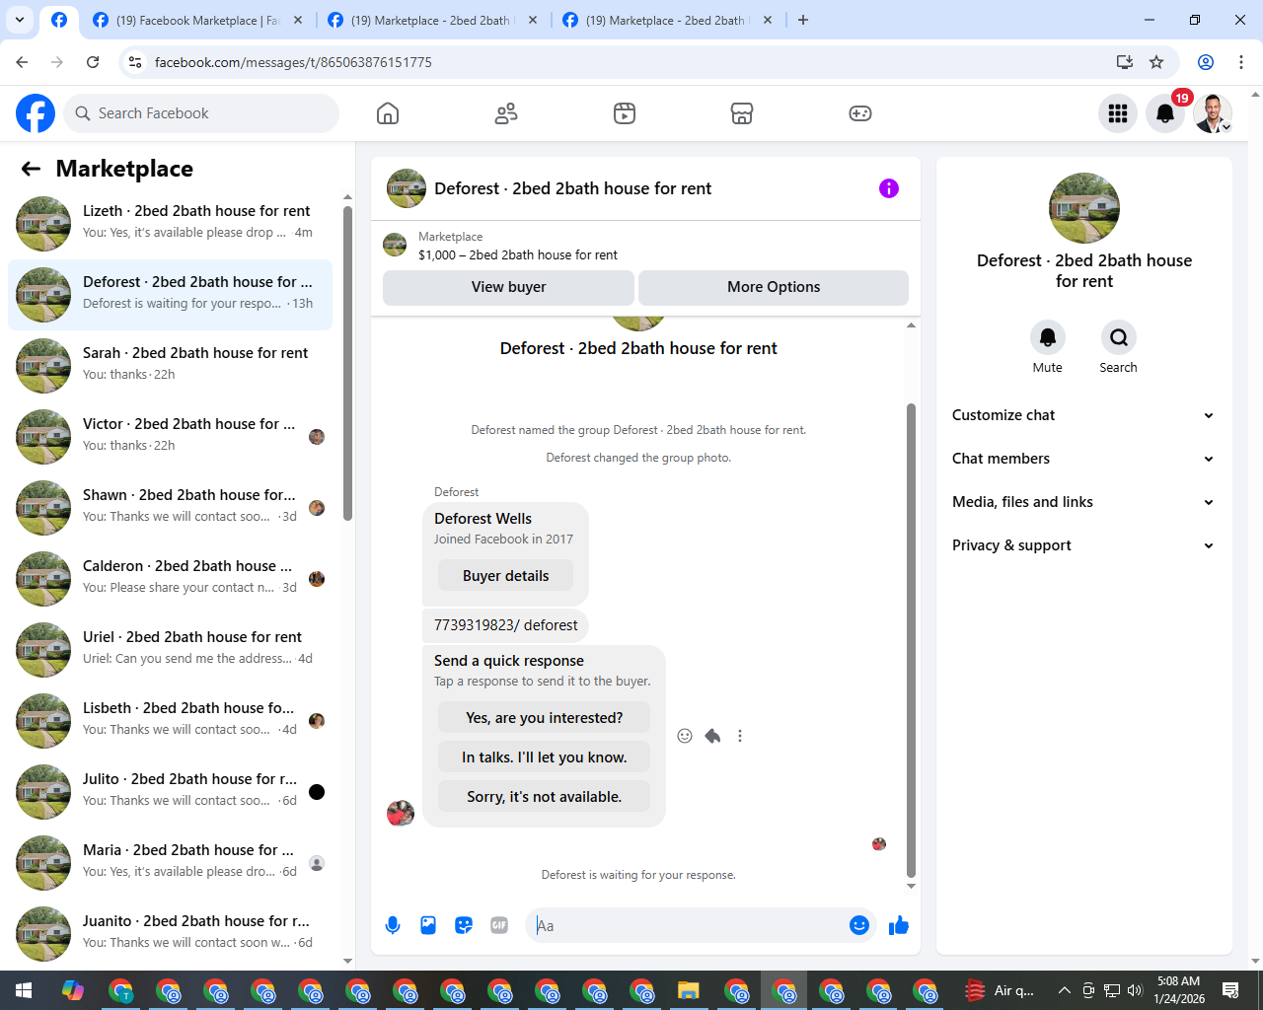Open emoji picker in message box
Image resolution: width=1263 pixels, height=1010 pixels.
pos(859,925)
